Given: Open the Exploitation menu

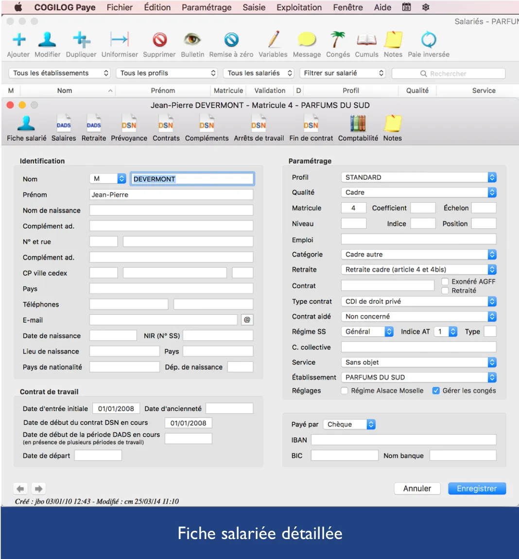Looking at the screenshot, I should pos(299,7).
